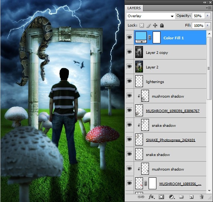Screen dimensions: 213x202
Task: Open the Layers panel options menu
Action: [209, 8]
